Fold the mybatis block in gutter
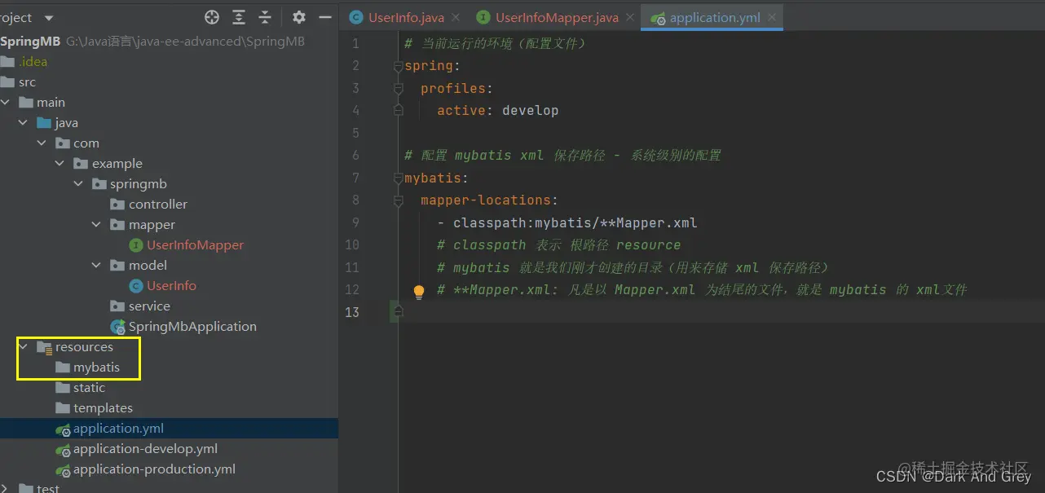The image size is (1045, 493). [x=399, y=178]
